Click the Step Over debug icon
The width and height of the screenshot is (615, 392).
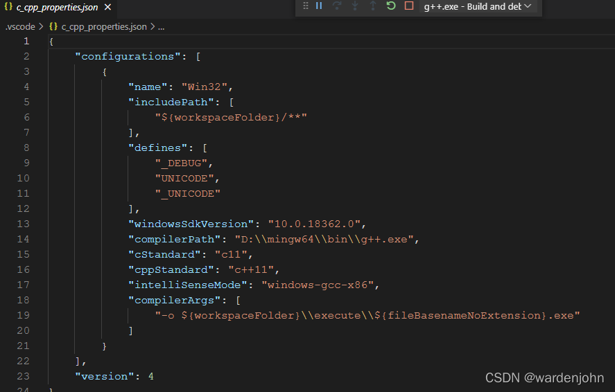click(337, 6)
